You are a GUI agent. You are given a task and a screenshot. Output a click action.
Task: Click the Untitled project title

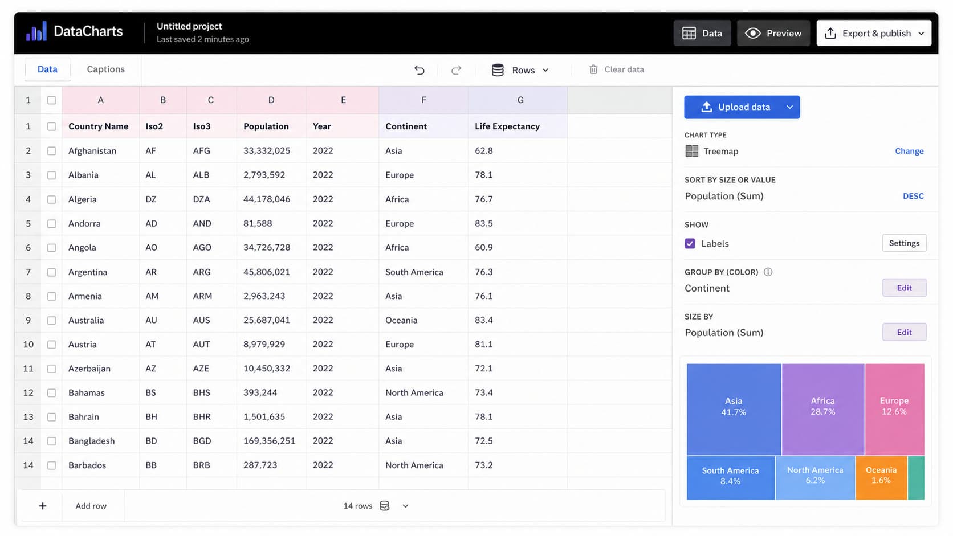tap(189, 26)
